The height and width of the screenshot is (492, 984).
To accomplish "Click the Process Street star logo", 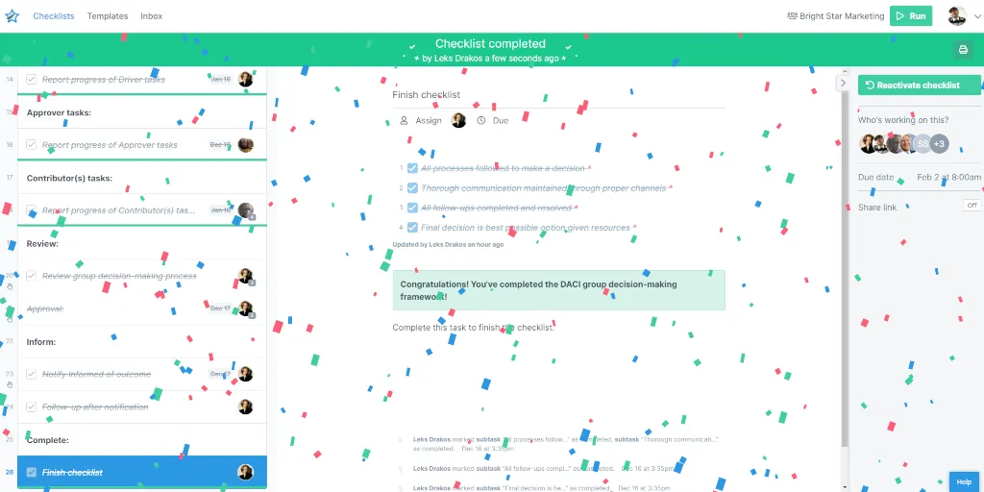I will click(x=12, y=16).
